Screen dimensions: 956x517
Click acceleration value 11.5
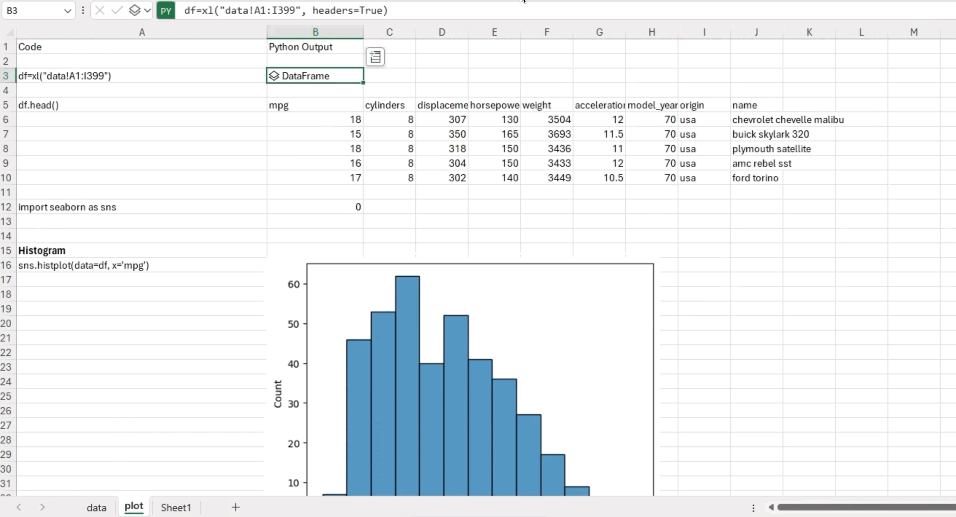pyautogui.click(x=599, y=134)
